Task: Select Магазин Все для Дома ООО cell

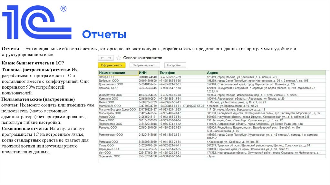Action: click(x=118, y=110)
